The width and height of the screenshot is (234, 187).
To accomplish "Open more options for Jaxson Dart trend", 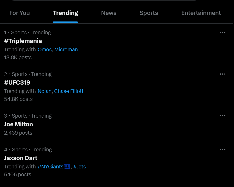I will [222, 150].
